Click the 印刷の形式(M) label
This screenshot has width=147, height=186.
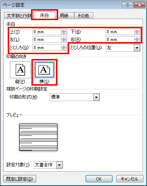pyautogui.click(x=24, y=97)
